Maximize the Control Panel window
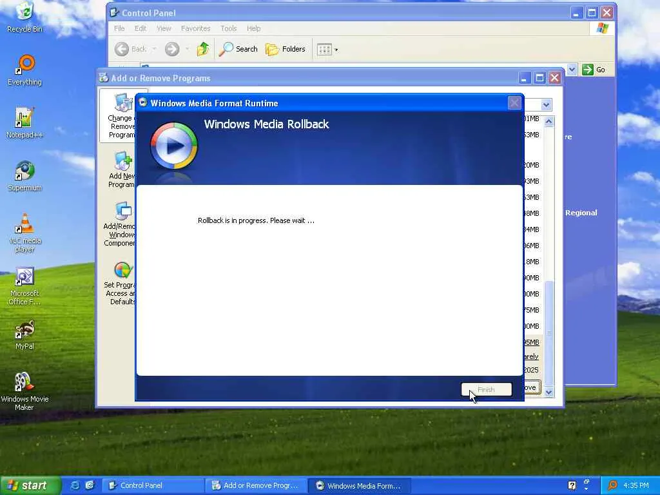The image size is (660, 495). pyautogui.click(x=592, y=13)
